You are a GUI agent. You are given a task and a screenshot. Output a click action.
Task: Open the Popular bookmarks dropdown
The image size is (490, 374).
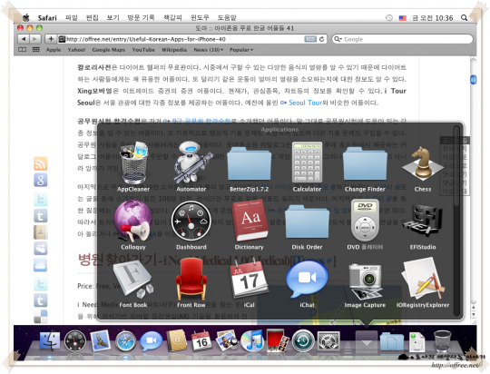click(x=241, y=50)
